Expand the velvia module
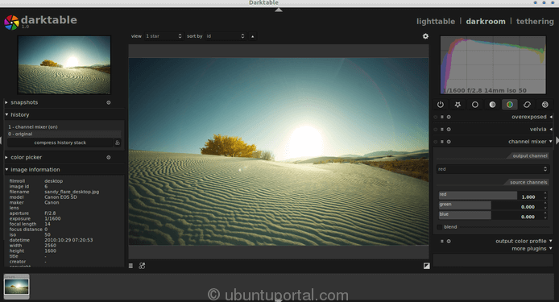 pos(551,130)
